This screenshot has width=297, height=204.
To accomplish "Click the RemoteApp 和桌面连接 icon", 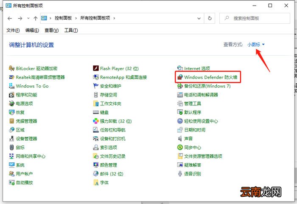I will coord(96,77).
